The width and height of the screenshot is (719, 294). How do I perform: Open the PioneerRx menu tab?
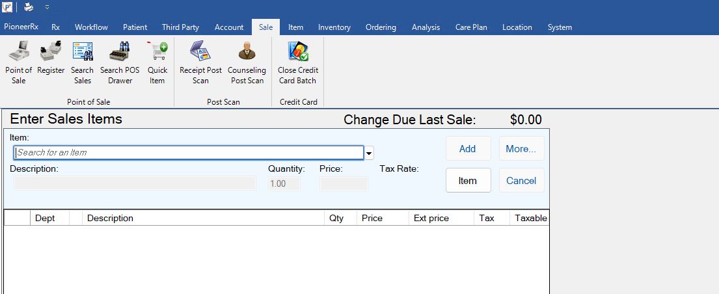tap(21, 27)
